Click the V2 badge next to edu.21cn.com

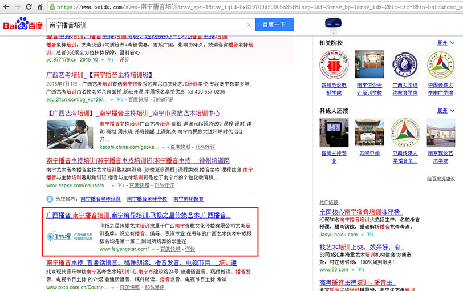[x=120, y=99]
